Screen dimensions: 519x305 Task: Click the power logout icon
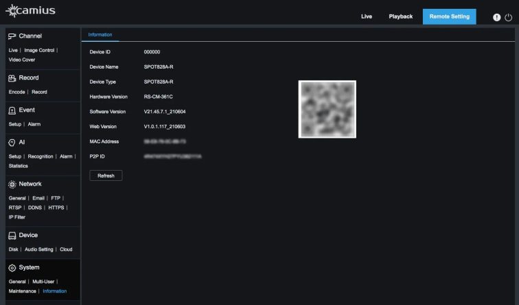tap(508, 17)
